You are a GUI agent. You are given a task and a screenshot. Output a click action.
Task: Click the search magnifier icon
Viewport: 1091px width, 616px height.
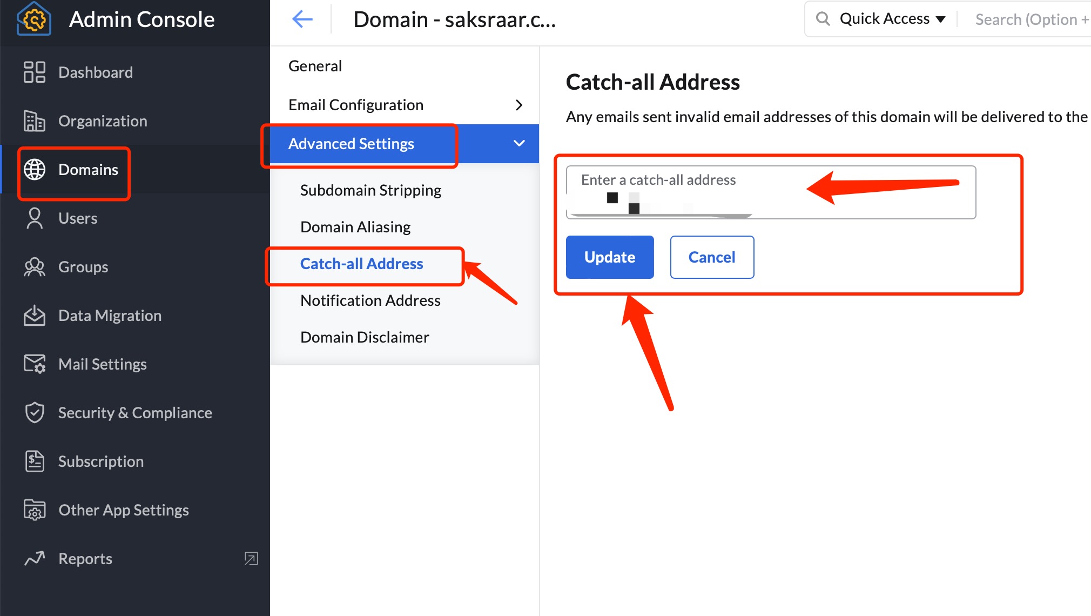pos(823,18)
